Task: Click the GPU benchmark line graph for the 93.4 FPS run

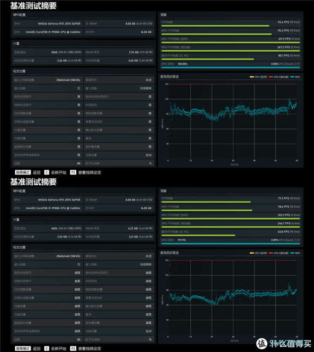Action: click(x=233, y=122)
